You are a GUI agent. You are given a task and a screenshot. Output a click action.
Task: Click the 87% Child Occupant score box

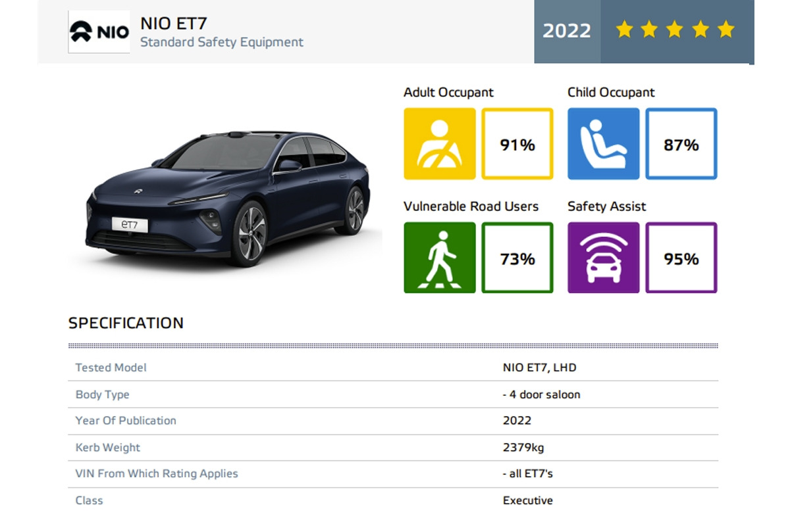[x=681, y=144]
